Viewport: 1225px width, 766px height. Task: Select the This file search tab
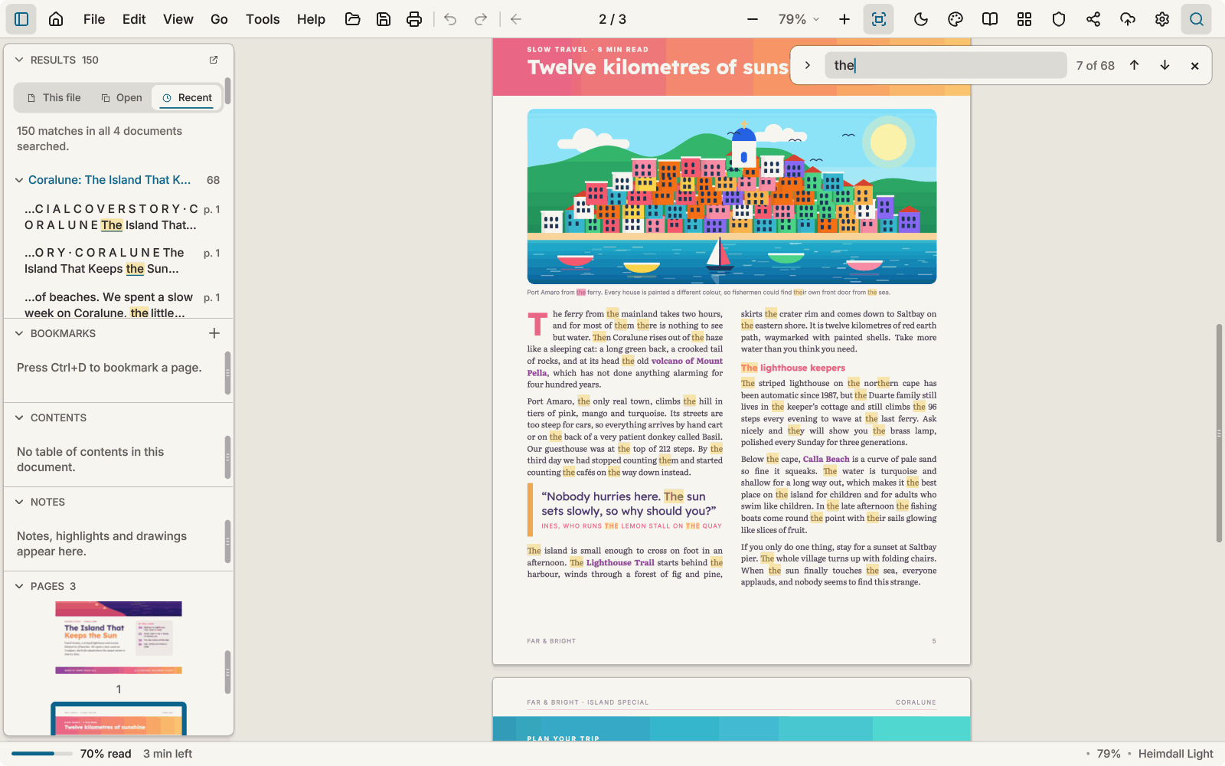click(54, 98)
